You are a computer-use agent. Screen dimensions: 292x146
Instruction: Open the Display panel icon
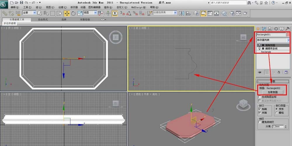(x=282, y=29)
